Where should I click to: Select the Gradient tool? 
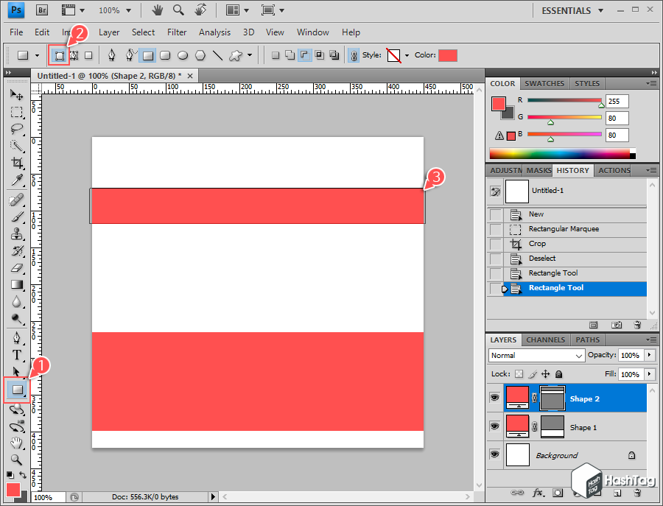click(16, 285)
